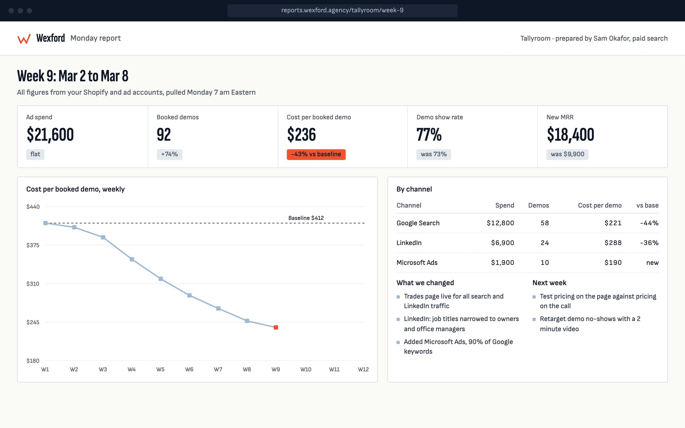The image size is (685, 428).
Task: Click 'Monday report' header text
Action: [x=96, y=38]
